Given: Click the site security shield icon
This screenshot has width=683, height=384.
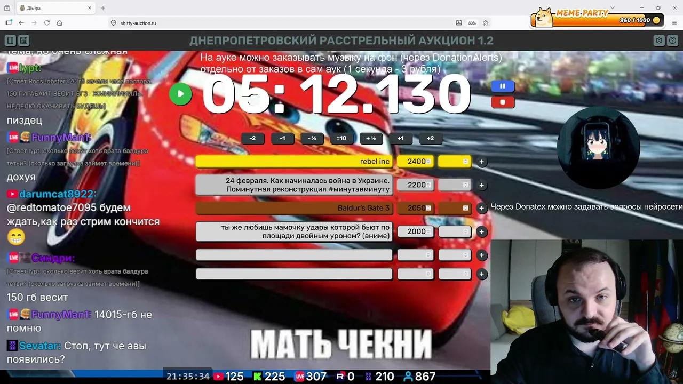Looking at the screenshot, I should pos(113,23).
